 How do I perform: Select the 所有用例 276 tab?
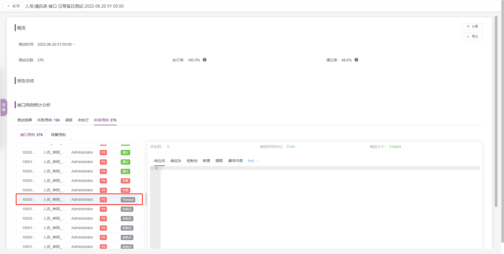coord(105,120)
